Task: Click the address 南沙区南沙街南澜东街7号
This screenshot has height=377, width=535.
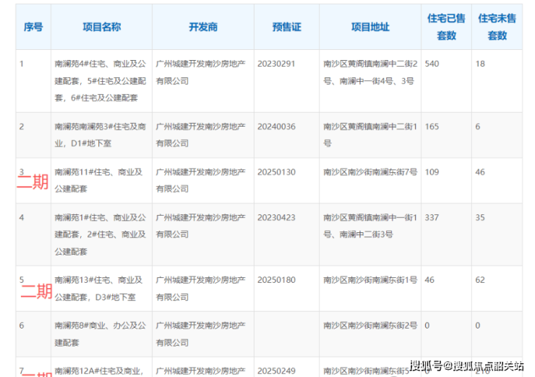Action: 370,172
